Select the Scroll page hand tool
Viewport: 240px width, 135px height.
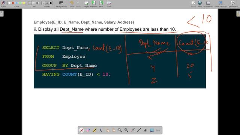[x=114, y=130]
